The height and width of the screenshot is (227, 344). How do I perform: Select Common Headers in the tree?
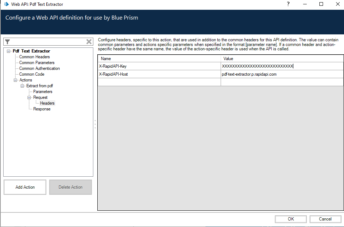[x=34, y=57]
